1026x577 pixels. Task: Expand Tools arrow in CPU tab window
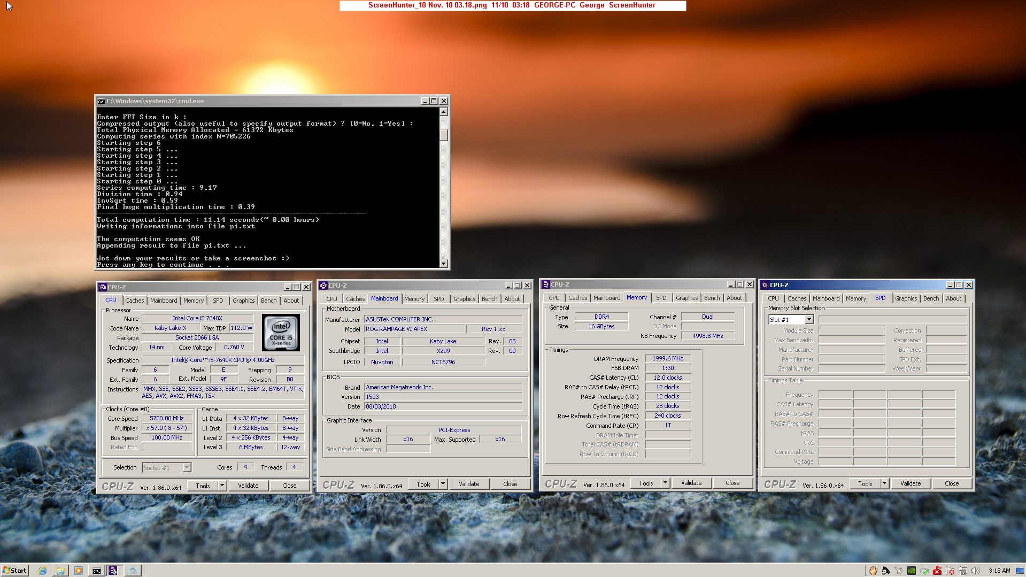(222, 486)
